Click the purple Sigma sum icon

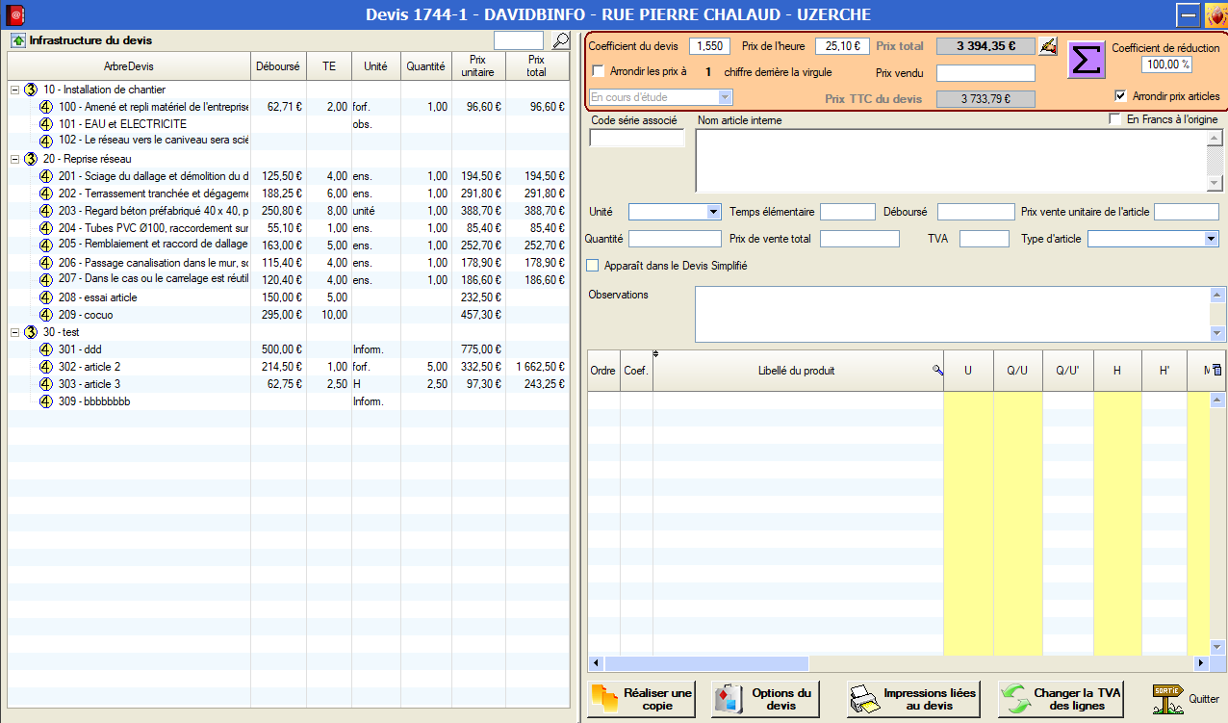[x=1086, y=60]
